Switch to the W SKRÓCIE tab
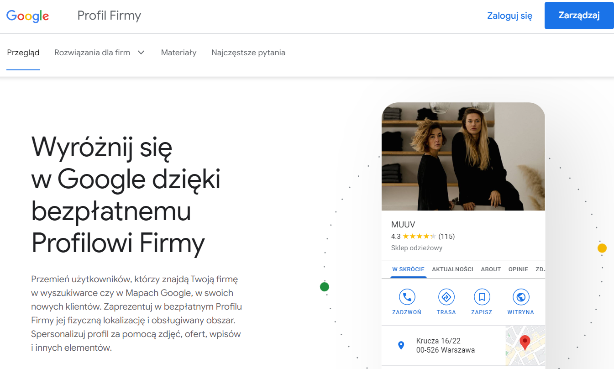The height and width of the screenshot is (369, 614). pyautogui.click(x=408, y=269)
